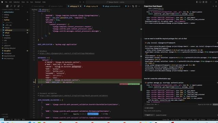Click the title bar search box
Screen dimensions: 218x123
[115, 2]
